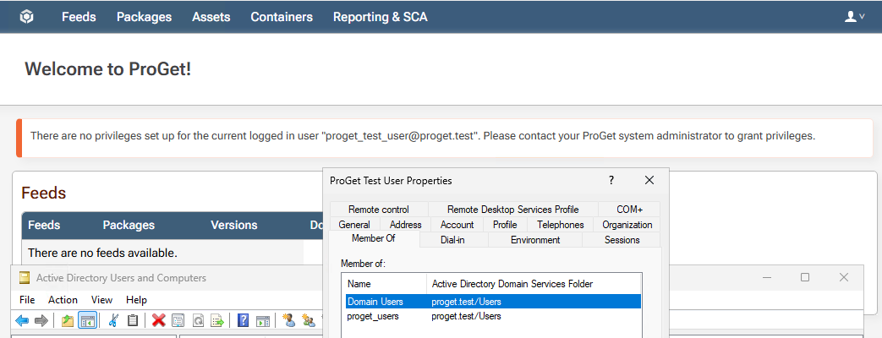Open the user account menu

[x=855, y=17]
